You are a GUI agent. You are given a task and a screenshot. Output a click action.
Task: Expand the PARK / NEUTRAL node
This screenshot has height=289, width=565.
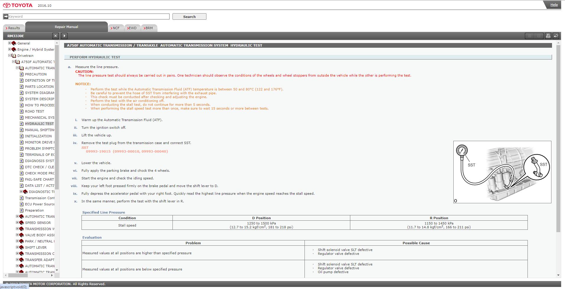17,241
